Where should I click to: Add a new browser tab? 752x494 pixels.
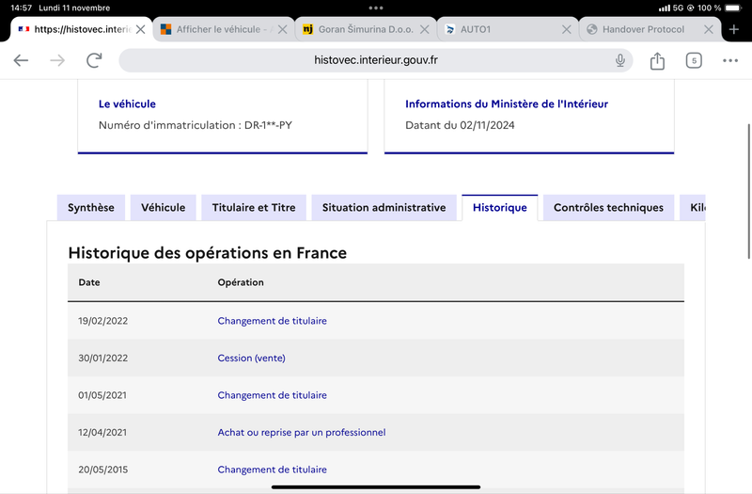pyautogui.click(x=734, y=29)
